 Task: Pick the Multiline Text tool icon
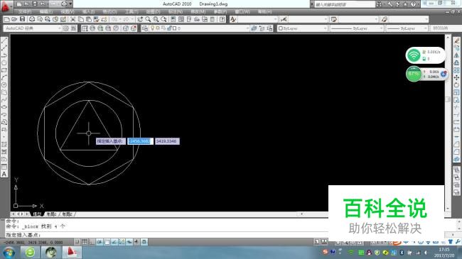[4, 174]
